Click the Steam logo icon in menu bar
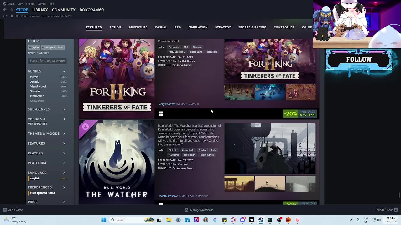 tap(4, 4)
